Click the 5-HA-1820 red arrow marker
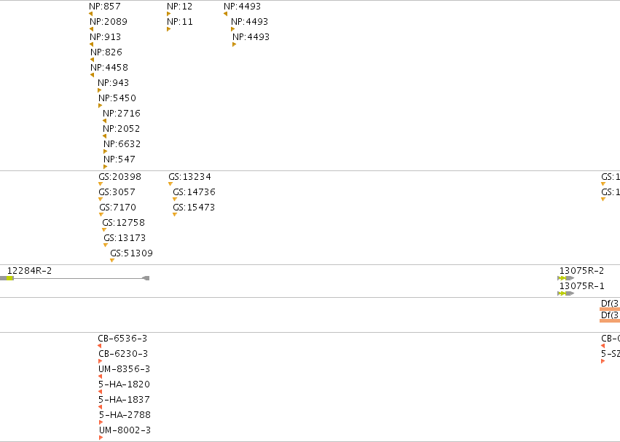The width and height of the screenshot is (620, 442). pos(100,392)
